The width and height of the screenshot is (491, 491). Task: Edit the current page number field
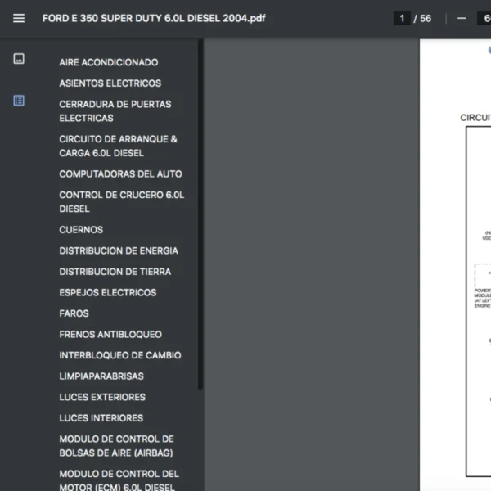[402, 19]
